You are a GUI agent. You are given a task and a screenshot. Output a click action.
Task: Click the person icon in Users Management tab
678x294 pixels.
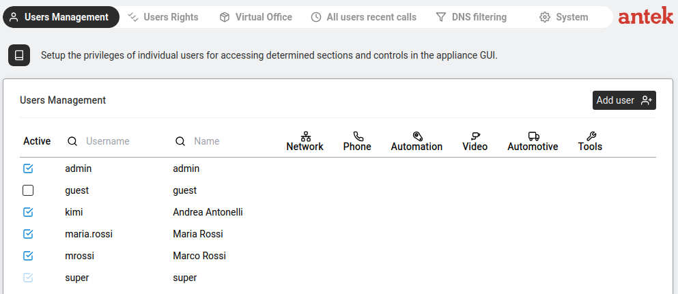point(14,17)
